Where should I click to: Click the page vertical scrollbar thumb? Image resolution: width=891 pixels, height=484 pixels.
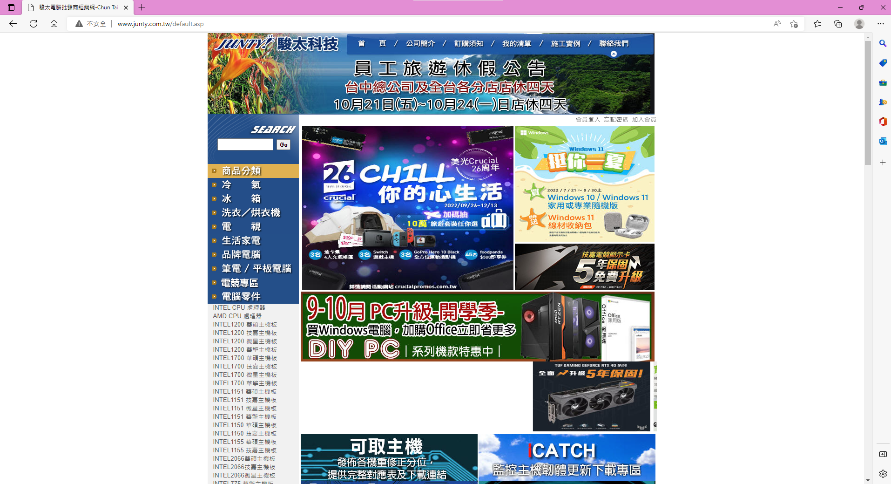tap(868, 102)
